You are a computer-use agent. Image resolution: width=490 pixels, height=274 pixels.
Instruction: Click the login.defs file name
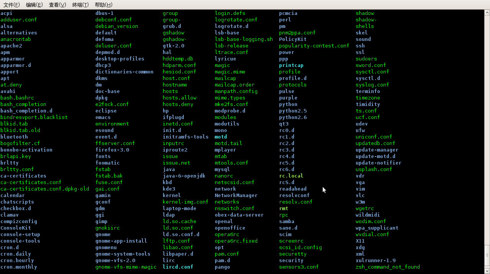click(x=230, y=13)
